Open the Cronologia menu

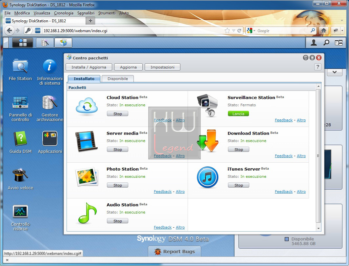[x=64, y=13]
